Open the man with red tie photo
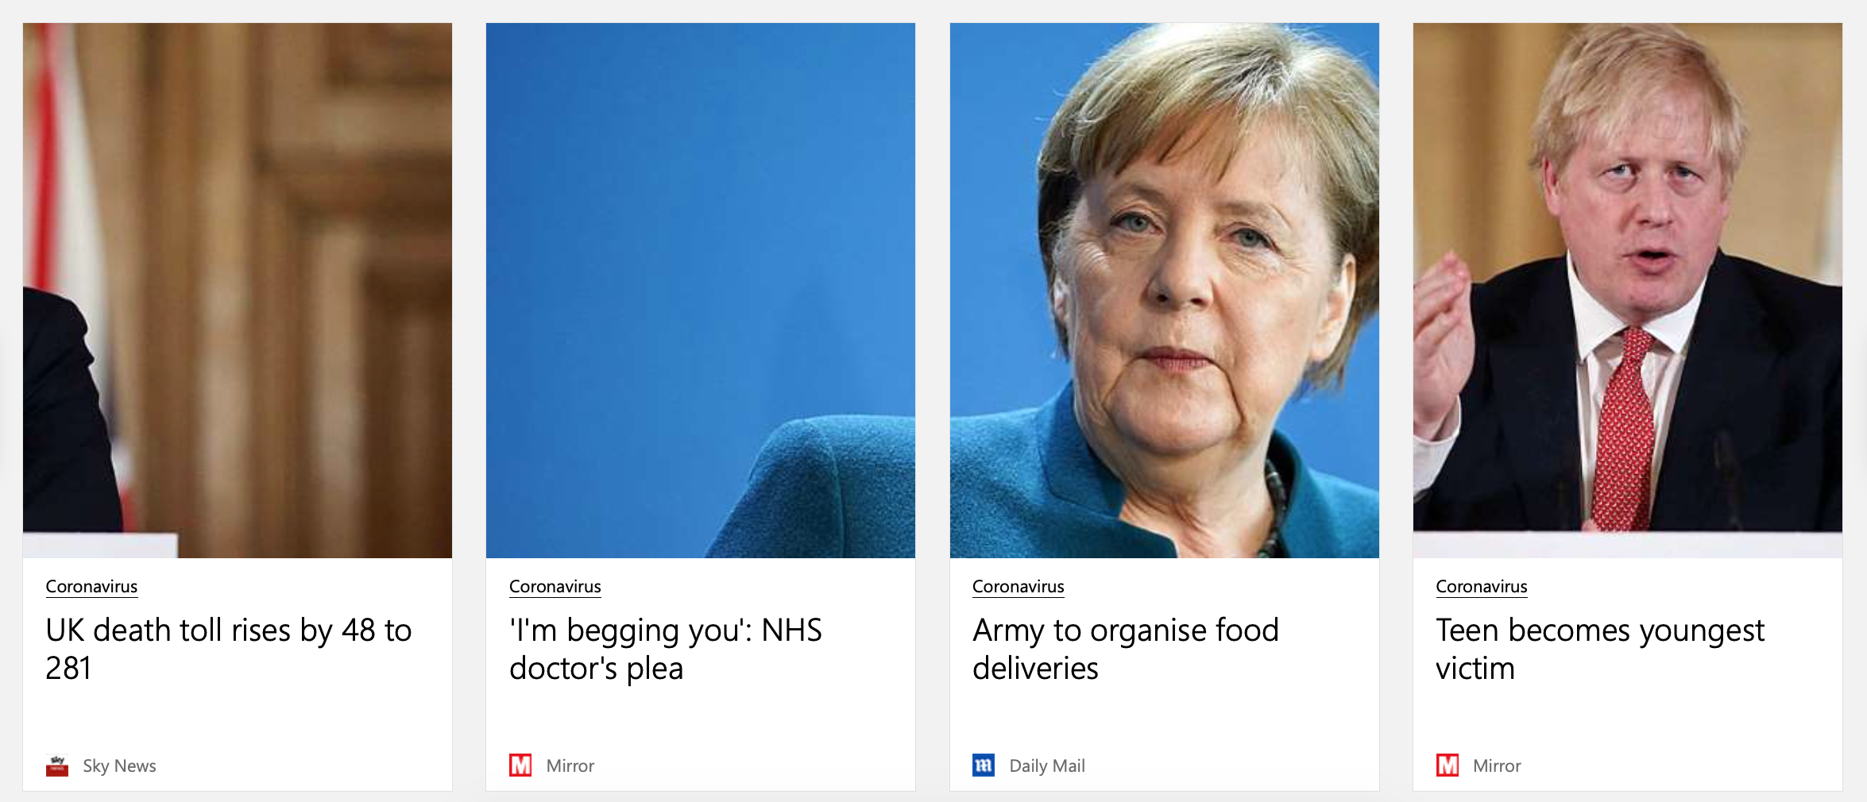 click(1628, 291)
